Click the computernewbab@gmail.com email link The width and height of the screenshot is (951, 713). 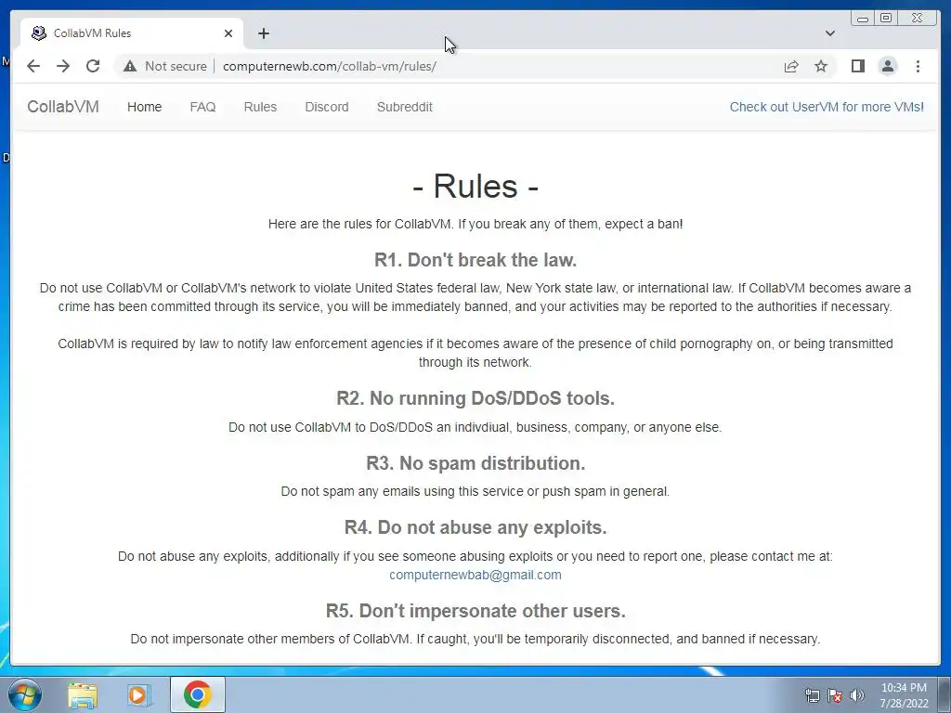(475, 575)
